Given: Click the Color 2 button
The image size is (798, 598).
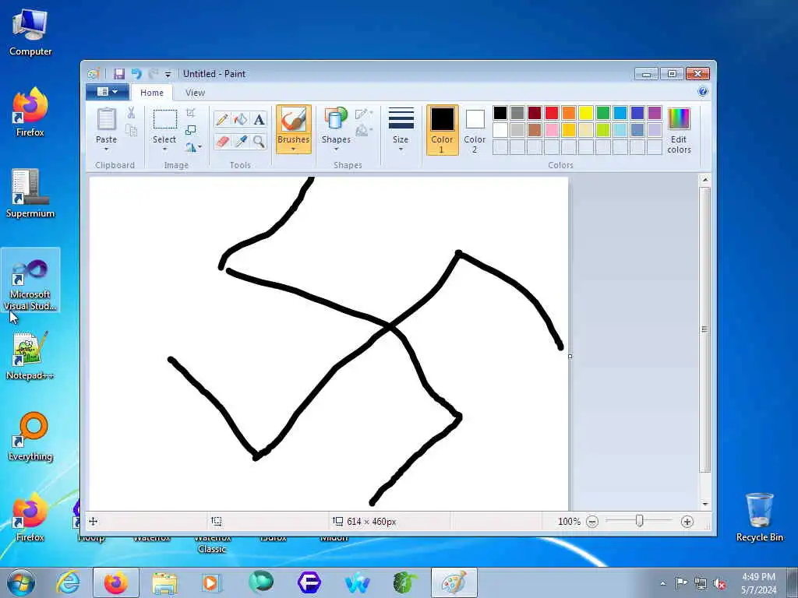Looking at the screenshot, I should pyautogui.click(x=475, y=130).
